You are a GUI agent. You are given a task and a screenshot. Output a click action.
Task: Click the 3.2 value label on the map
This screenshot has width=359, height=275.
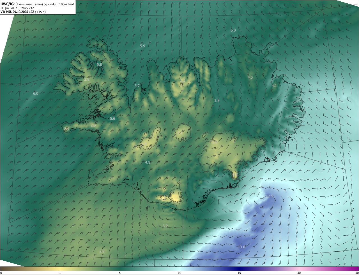(165, 226)
